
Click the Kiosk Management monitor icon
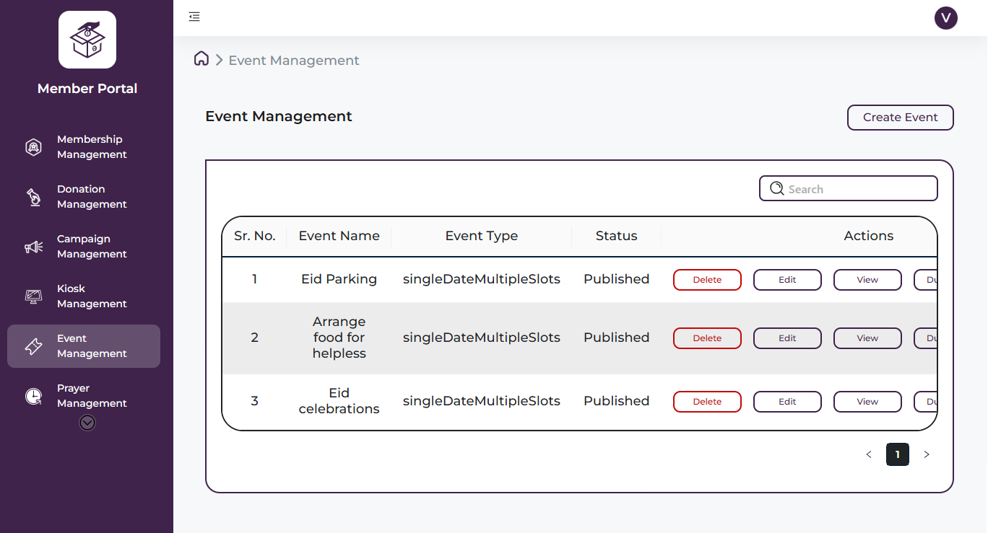point(33,296)
